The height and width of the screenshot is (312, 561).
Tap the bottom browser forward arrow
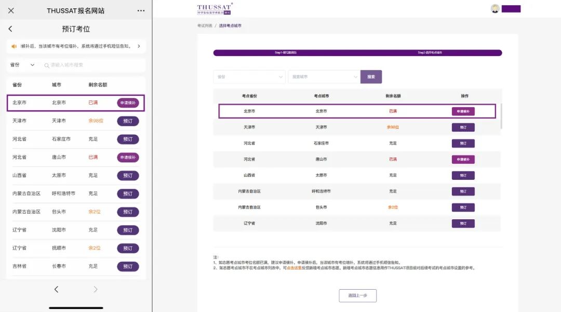click(x=96, y=290)
